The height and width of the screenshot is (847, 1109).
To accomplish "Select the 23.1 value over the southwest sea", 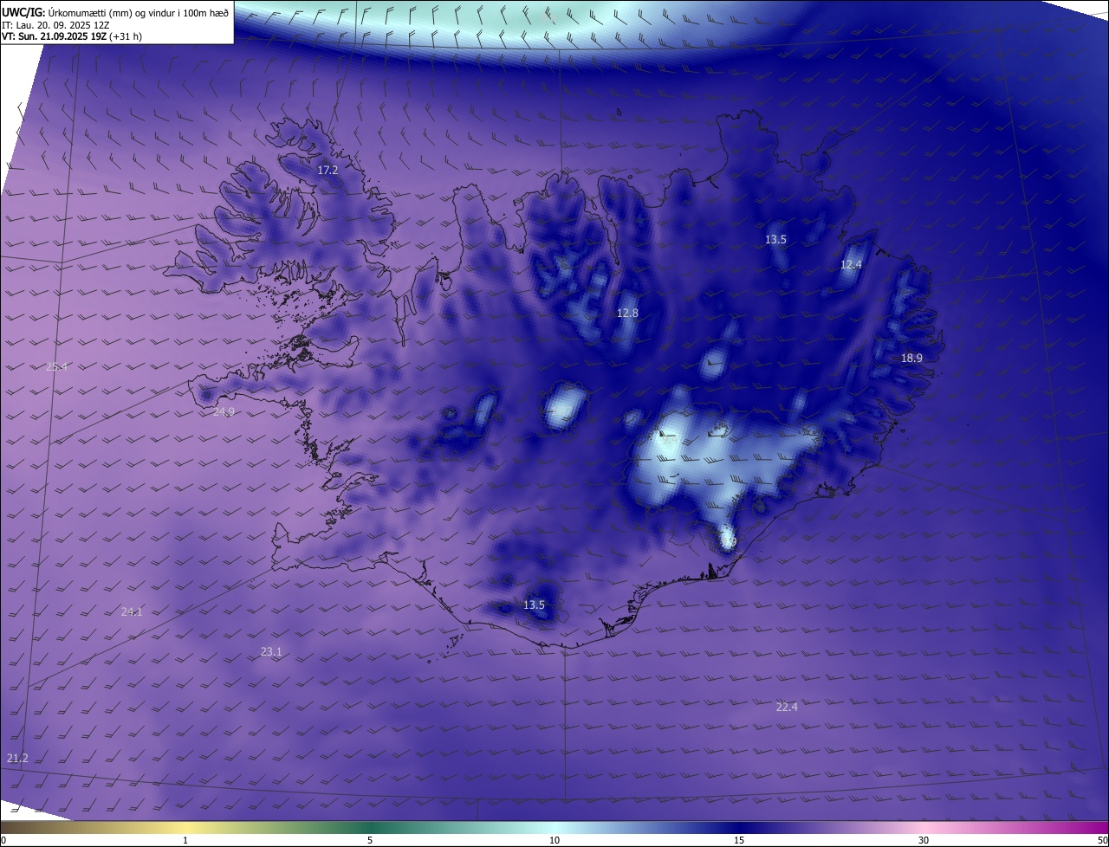I will [271, 652].
